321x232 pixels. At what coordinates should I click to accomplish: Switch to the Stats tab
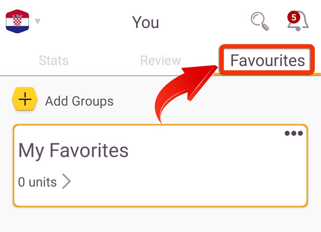[x=53, y=60]
